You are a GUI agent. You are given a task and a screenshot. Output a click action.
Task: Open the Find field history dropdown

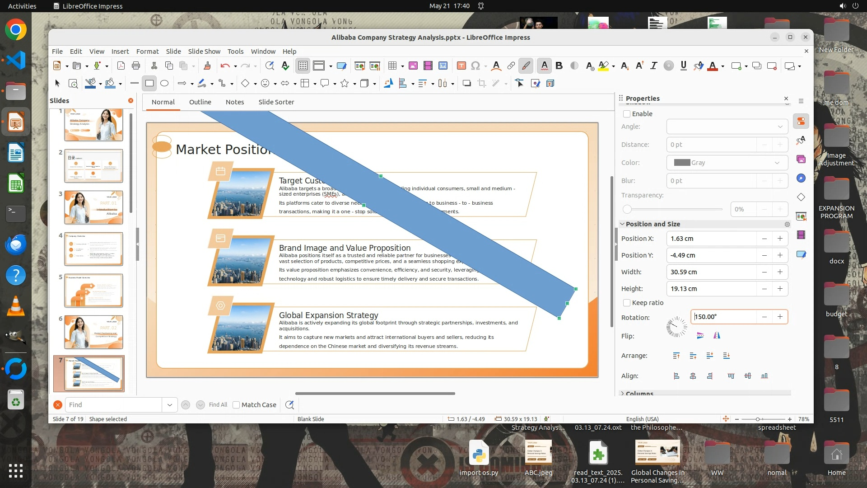(169, 405)
